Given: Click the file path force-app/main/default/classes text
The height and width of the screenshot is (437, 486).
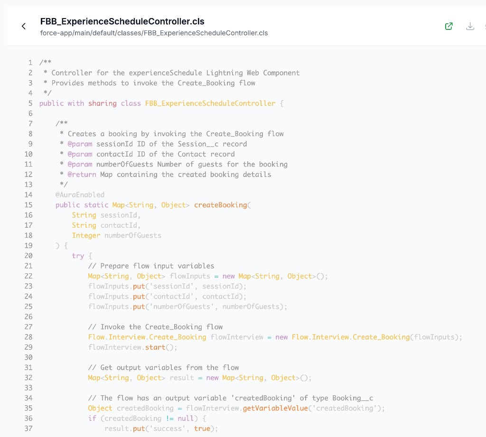Looking at the screenshot, I should [x=154, y=33].
